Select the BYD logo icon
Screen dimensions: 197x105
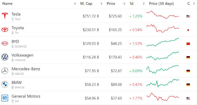[x=5, y=43]
